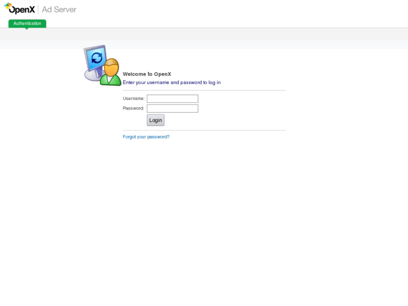This screenshot has width=408, height=306.
Task: Open the Forgot your password link
Action: coord(146,137)
